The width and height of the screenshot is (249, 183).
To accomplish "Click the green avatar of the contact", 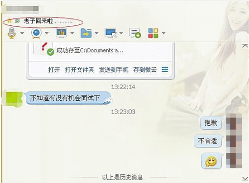I will click(13, 99).
